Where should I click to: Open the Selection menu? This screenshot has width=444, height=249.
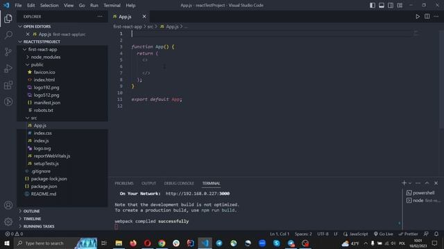click(49, 6)
